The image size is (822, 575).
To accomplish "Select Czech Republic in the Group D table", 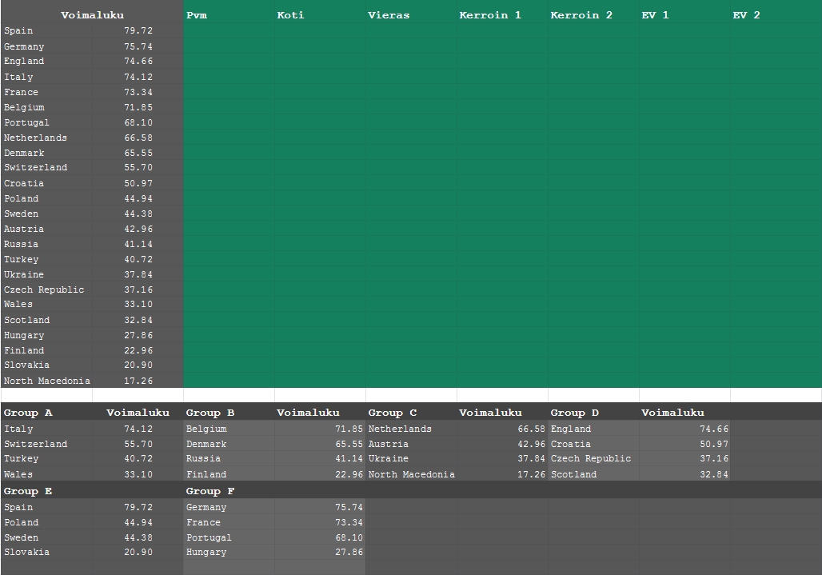I will pyautogui.click(x=592, y=458).
